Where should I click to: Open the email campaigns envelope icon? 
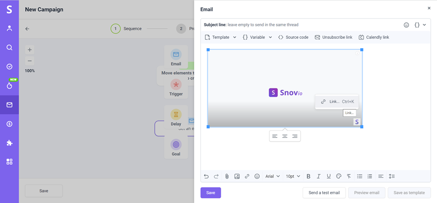pos(9,105)
